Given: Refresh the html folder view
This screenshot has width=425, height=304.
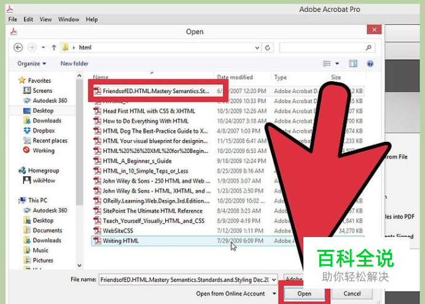Looking at the screenshot, I should pyautogui.click(x=268, y=48).
